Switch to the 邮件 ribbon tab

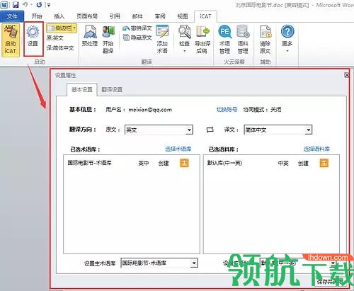coord(137,16)
